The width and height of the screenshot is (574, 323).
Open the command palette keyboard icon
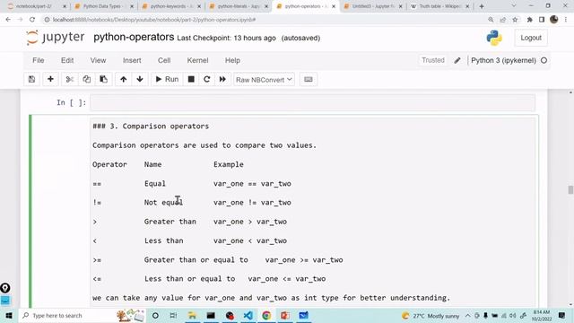(309, 80)
